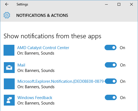Toggle Mail notifications switch

[x=111, y=65]
